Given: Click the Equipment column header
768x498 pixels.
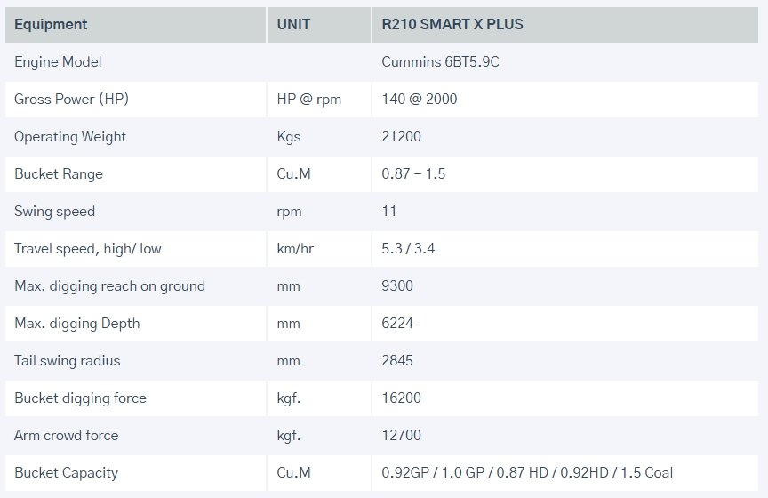Looking at the screenshot, I should (x=51, y=24).
